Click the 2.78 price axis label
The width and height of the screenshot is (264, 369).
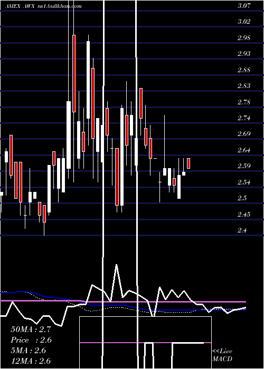pos(244,102)
